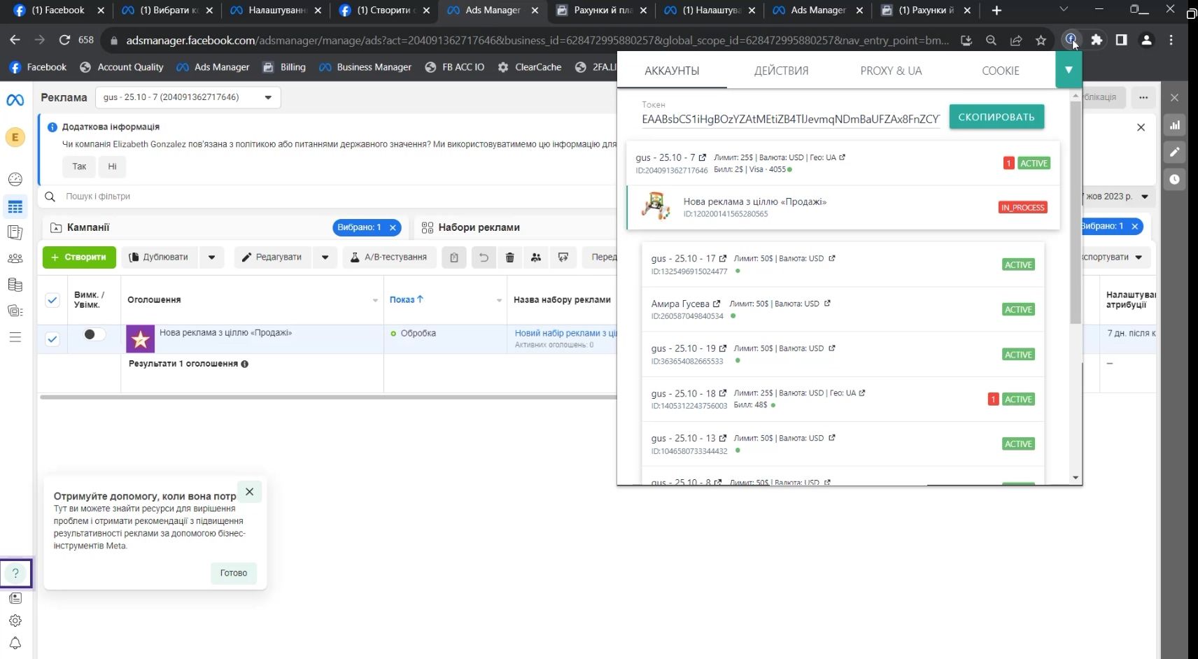Screen dimensions: 1198x659
Task: Open the Експортувати dropdown arrow
Action: point(1139,257)
